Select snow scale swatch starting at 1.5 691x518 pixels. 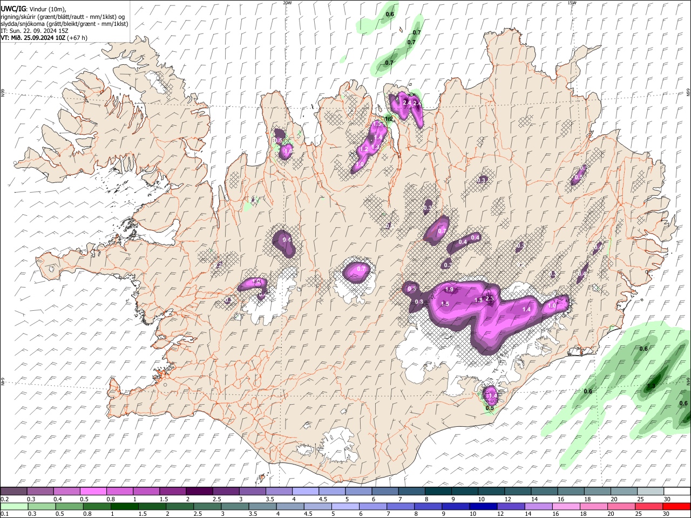tap(173, 492)
